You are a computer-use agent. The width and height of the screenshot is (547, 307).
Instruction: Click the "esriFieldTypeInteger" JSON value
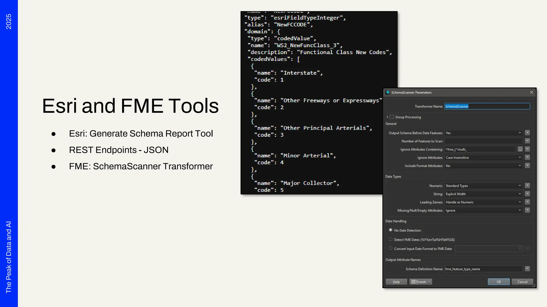307,18
